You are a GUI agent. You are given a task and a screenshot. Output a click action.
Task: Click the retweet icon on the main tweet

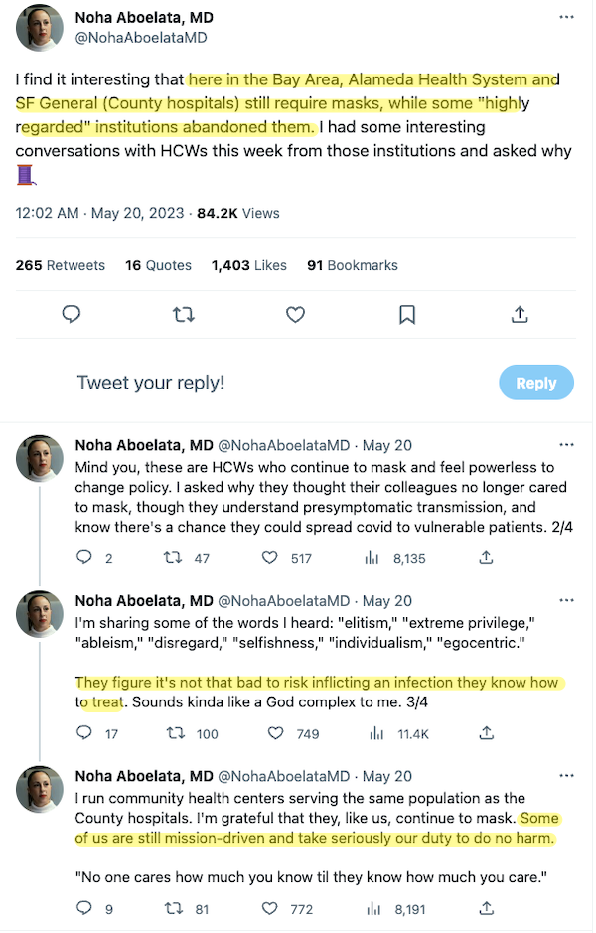183,315
